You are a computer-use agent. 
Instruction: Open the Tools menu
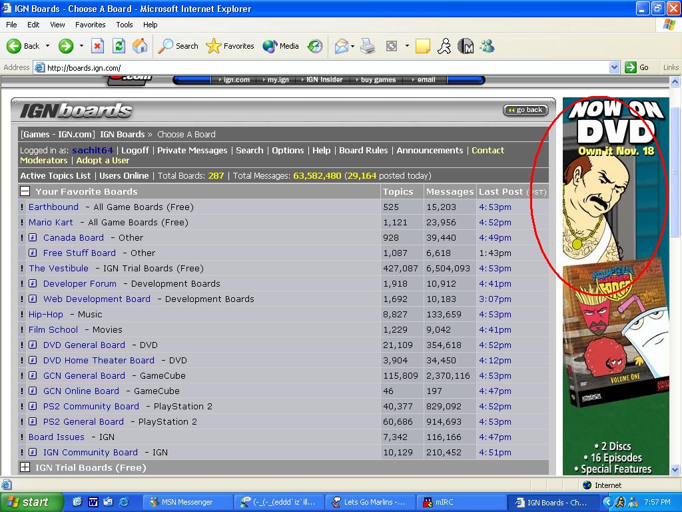tap(124, 25)
